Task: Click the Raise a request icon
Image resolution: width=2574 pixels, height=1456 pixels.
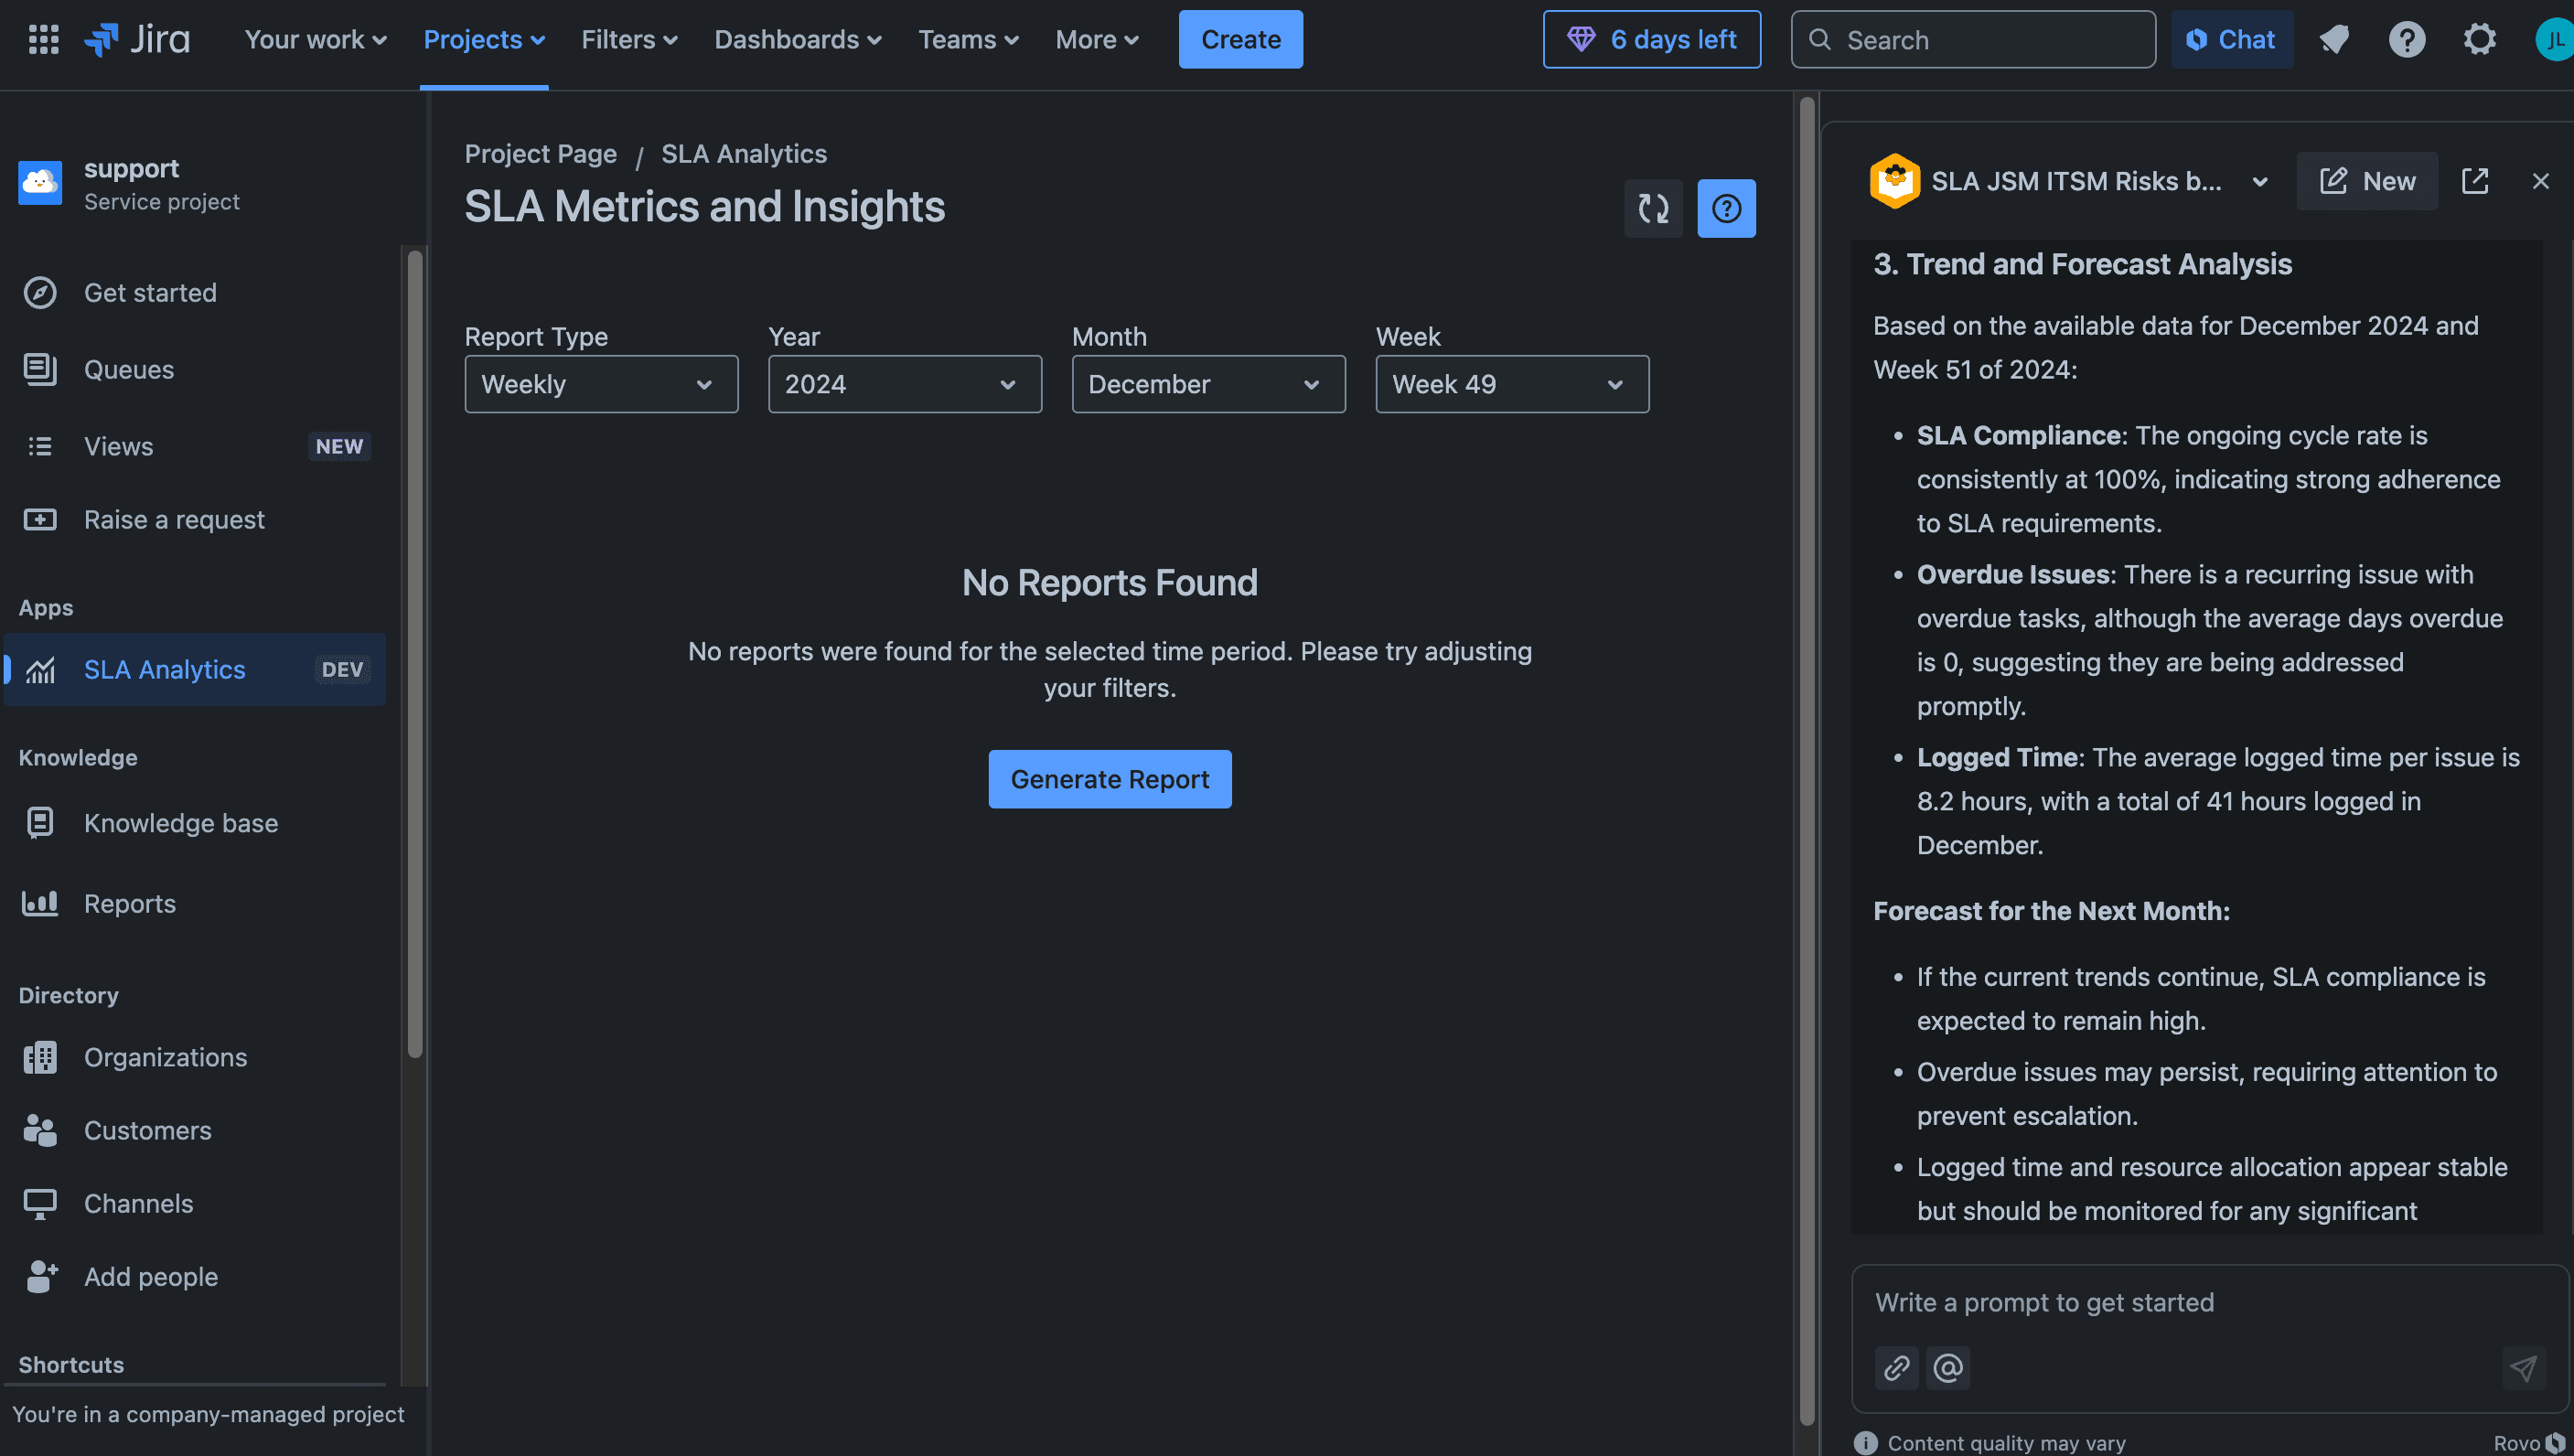Action: (x=40, y=519)
